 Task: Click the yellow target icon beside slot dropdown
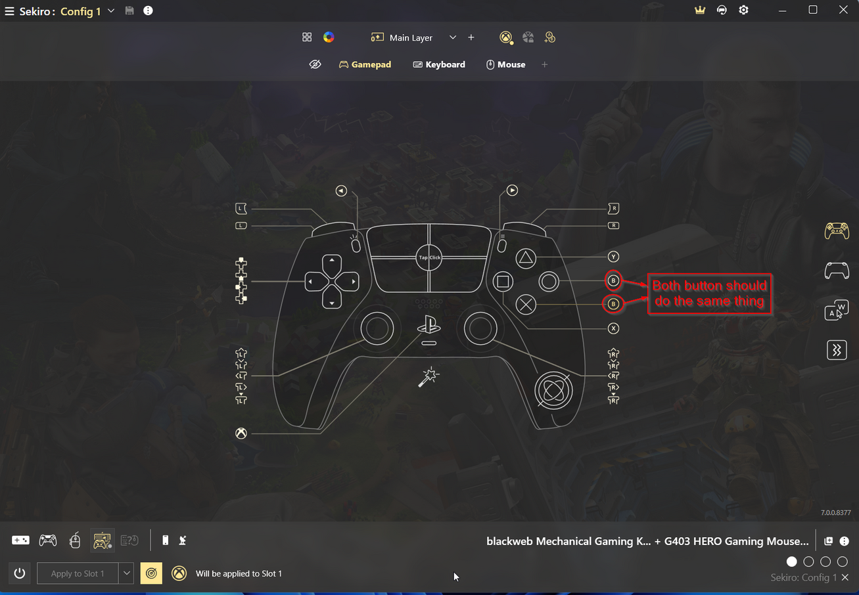click(151, 573)
